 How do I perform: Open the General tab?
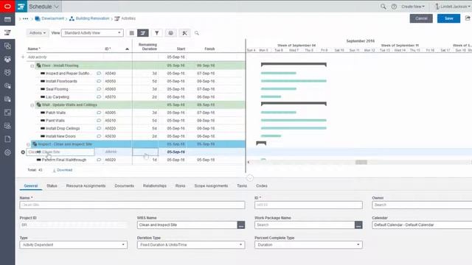(31, 185)
